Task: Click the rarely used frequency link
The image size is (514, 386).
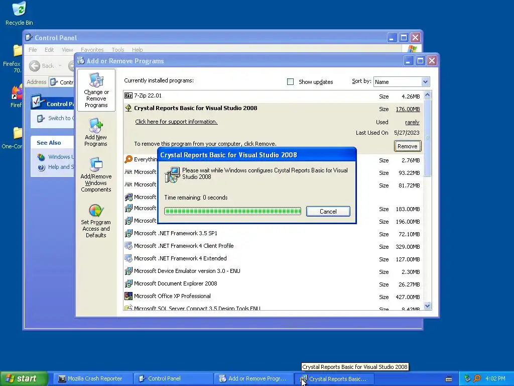Action: click(412, 122)
